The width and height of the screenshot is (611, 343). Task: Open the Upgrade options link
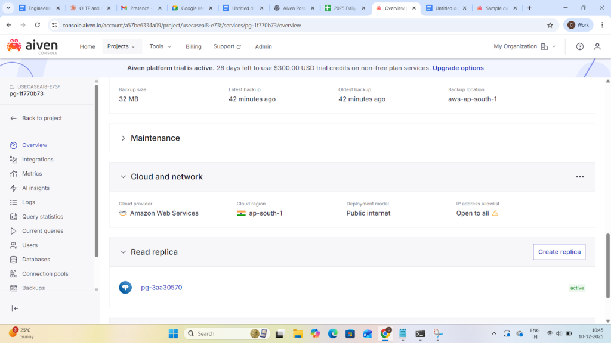pos(458,68)
